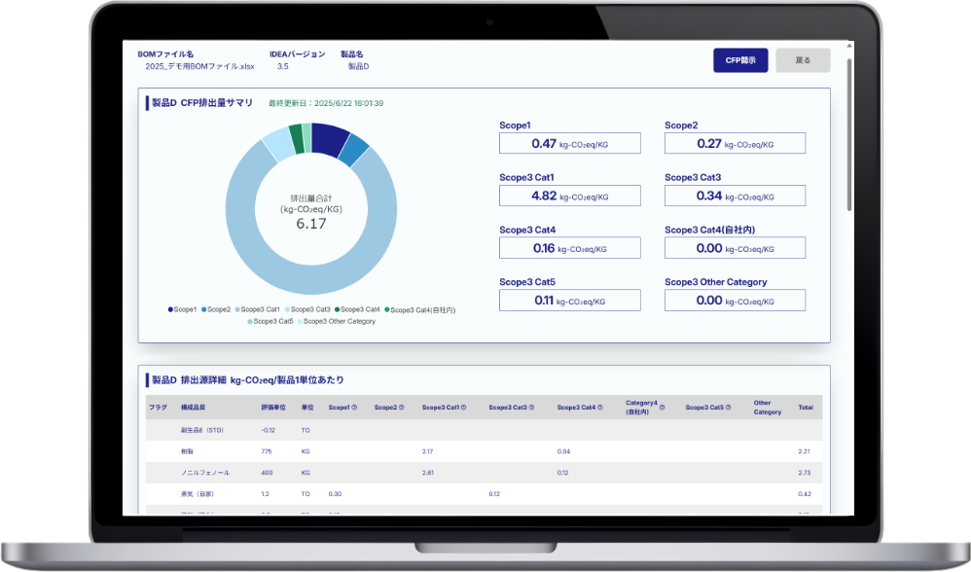Click the help icon beside Scope2 column header
Screen dimensions: 971x572
(x=401, y=408)
